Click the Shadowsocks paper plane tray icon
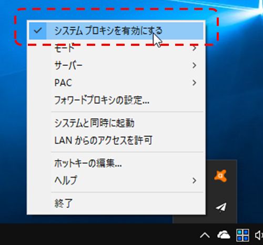Viewport: 263px width, 245px height. 221,207
